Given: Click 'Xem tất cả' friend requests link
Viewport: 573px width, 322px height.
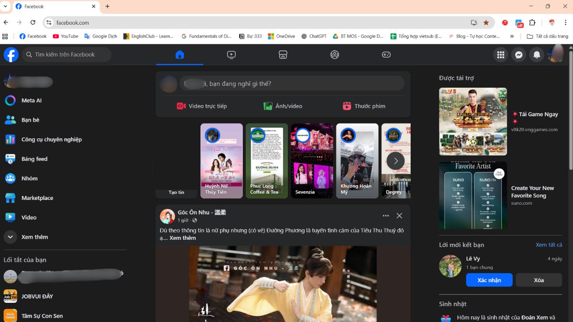Looking at the screenshot, I should (x=549, y=245).
